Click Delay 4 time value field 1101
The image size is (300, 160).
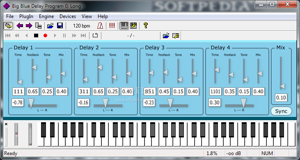[x=215, y=91]
